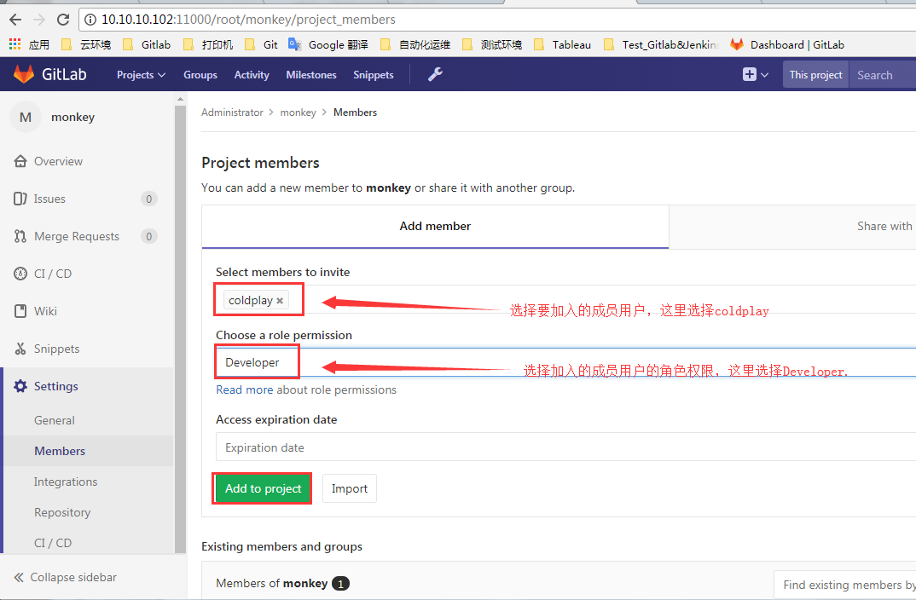Open Overview in the sidebar
The width and height of the screenshot is (916, 600).
point(58,161)
